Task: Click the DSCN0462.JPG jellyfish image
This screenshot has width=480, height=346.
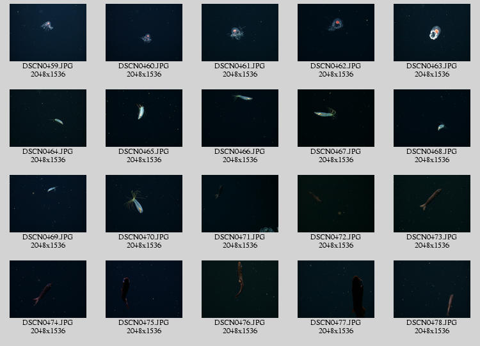Action: 336,33
